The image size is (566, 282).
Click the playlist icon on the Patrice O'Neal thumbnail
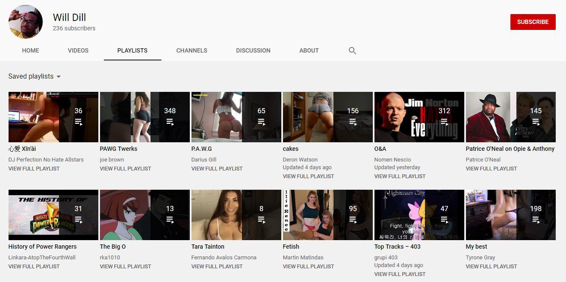[x=536, y=122]
